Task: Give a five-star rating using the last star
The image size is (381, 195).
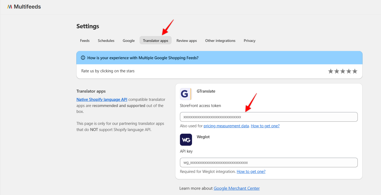Action: 355,71
